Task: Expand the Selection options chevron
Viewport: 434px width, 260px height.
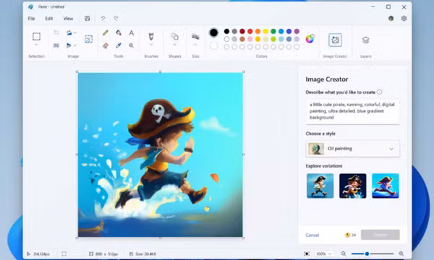Action: point(36,45)
